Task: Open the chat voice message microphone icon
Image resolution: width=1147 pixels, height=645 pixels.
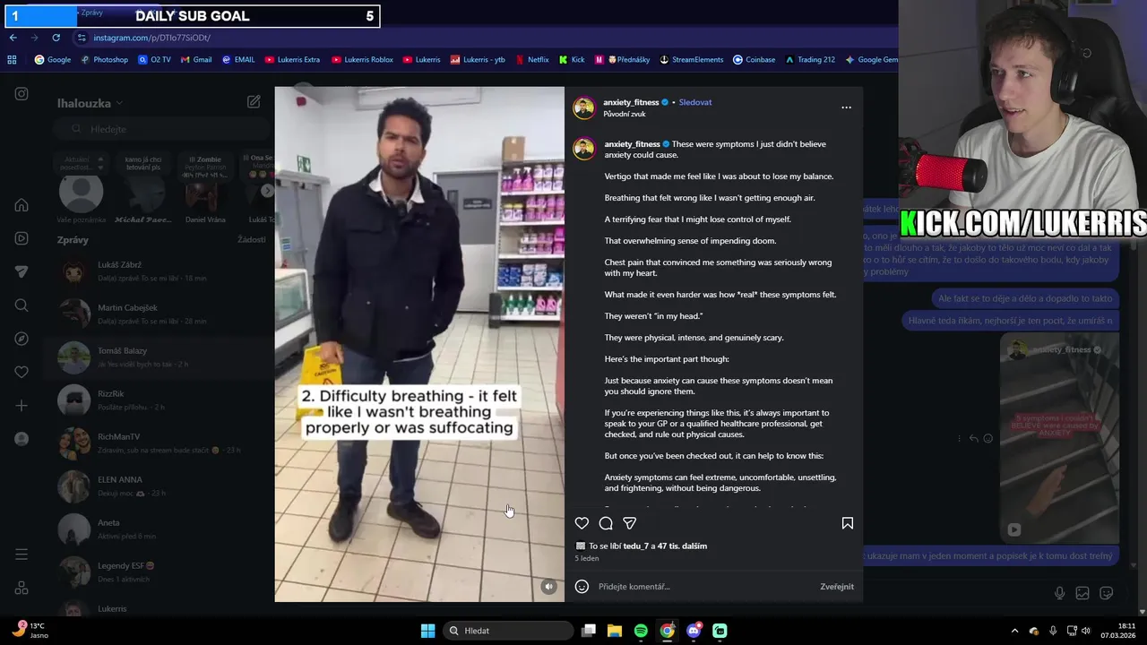Action: click(1059, 593)
